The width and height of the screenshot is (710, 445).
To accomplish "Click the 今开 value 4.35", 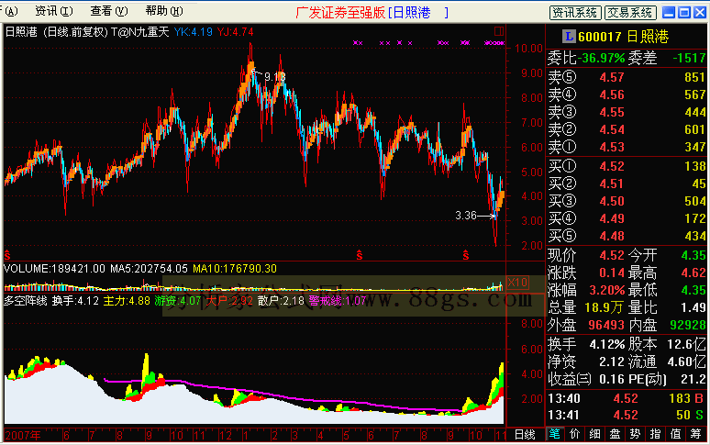I will click(693, 255).
